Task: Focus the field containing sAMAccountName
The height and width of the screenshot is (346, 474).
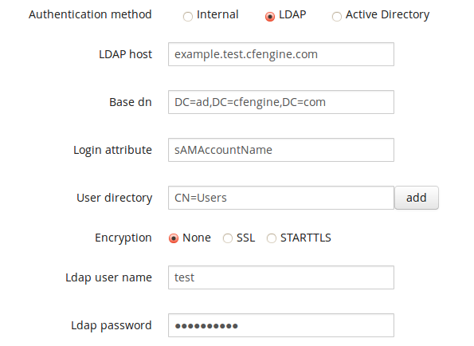Action: (x=281, y=150)
